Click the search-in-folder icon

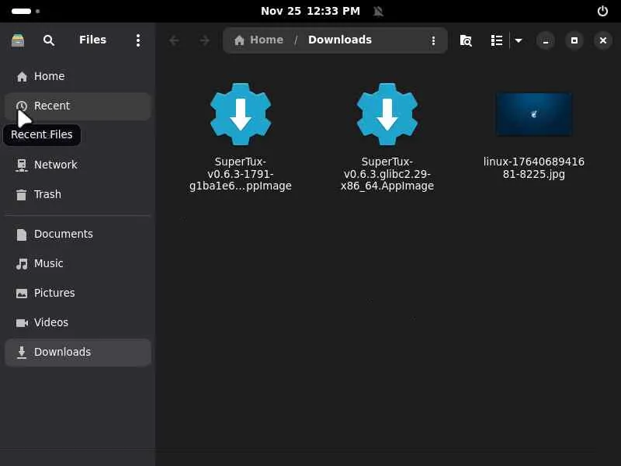click(x=466, y=40)
